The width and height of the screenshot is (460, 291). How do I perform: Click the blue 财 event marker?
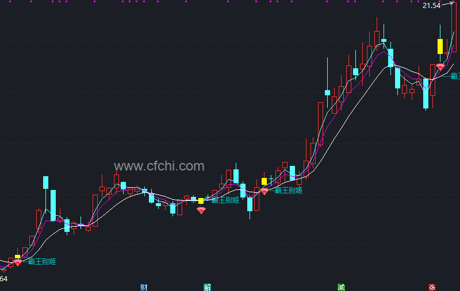144,287
